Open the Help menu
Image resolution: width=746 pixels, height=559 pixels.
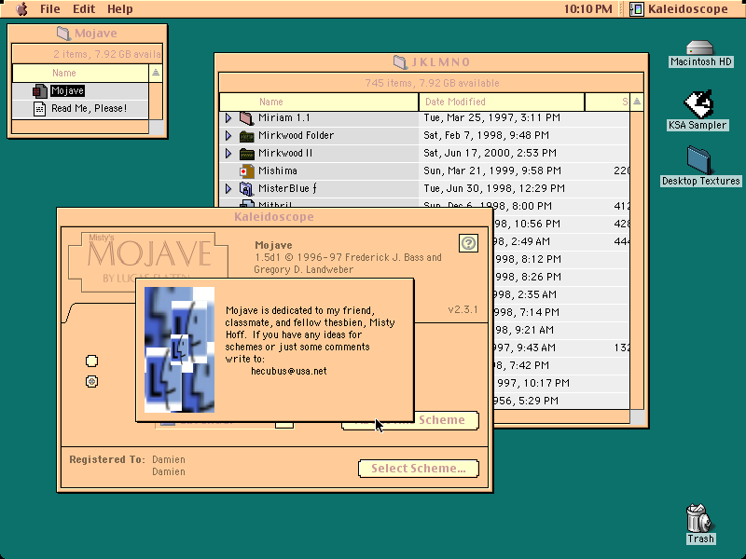pos(120,8)
